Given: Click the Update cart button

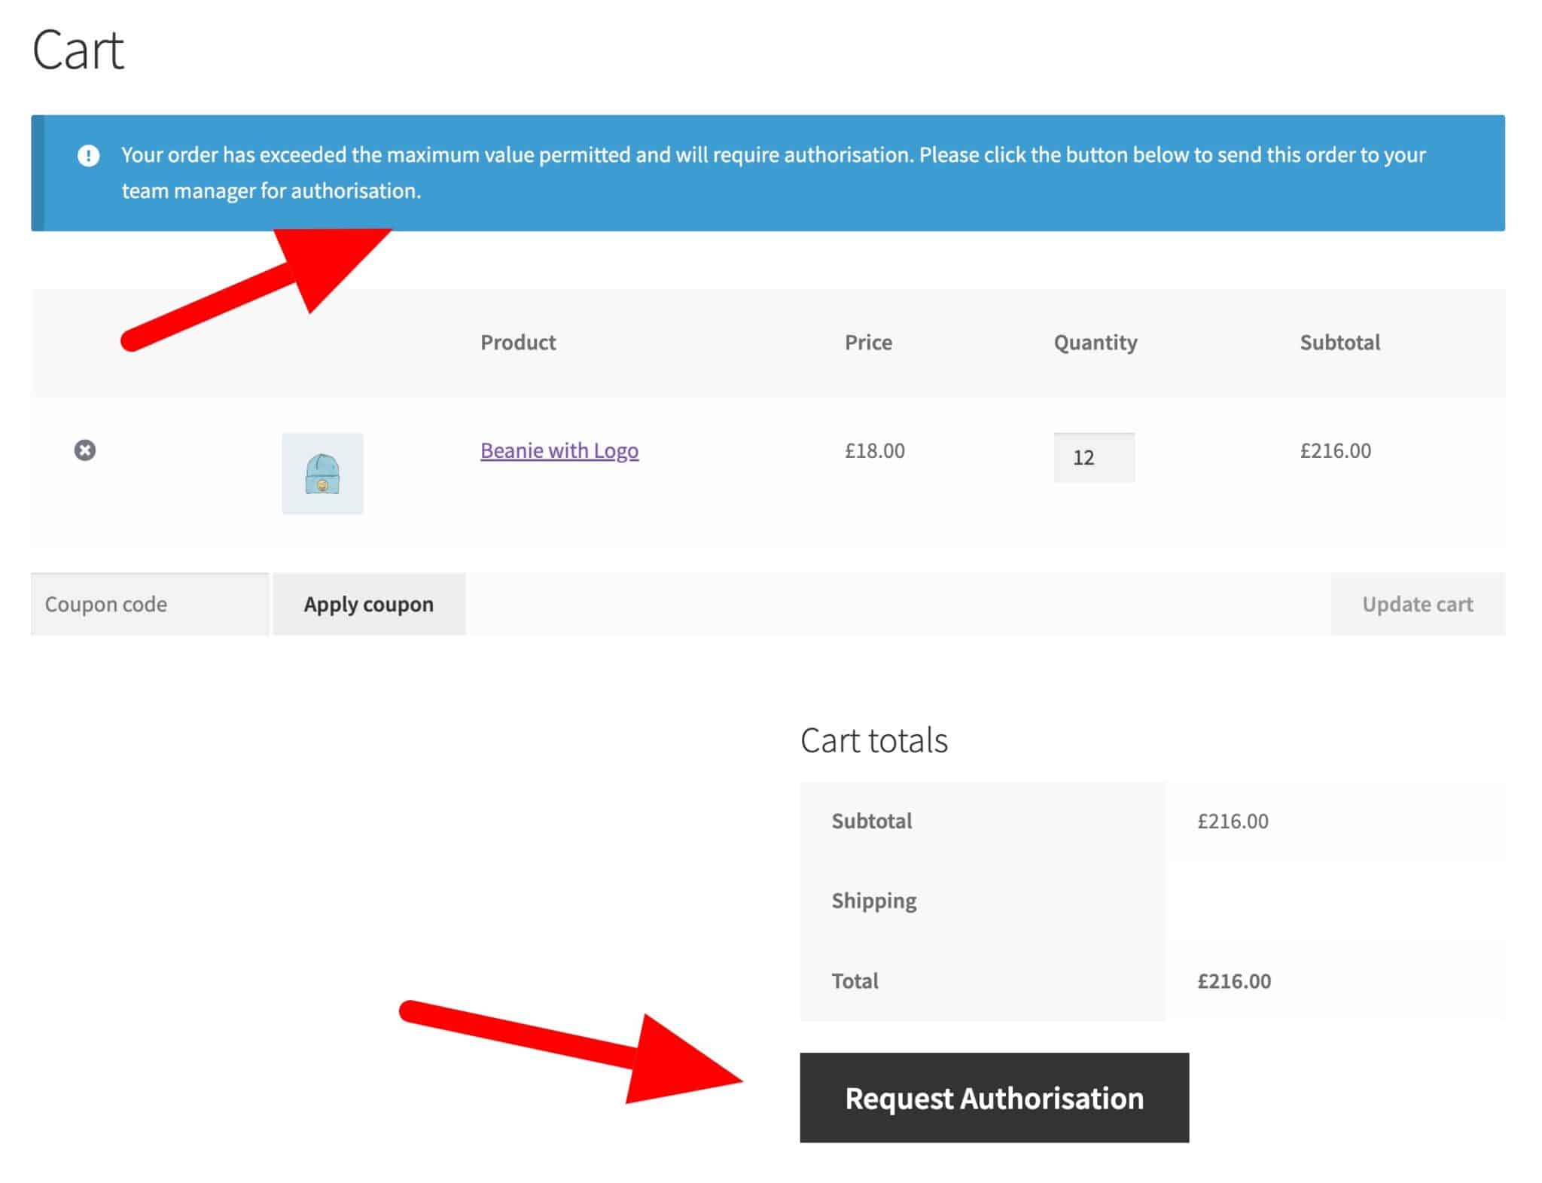Looking at the screenshot, I should (x=1417, y=604).
